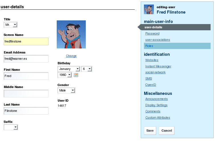This screenshot has width=216, height=141.
Task: Click the small user avatar in sidebar
Action: point(149,9)
